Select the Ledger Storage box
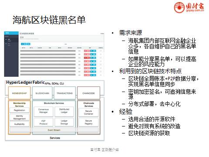The image size is (209, 157). 64,122
